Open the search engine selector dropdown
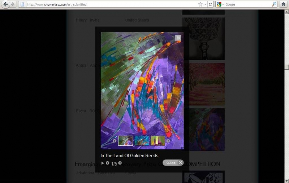The height and width of the screenshot is (183, 289). click(x=220, y=4)
